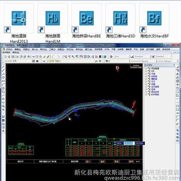The image size is (181, 181).
Task: Click the Rotate modify tool
Action: click(178, 88)
